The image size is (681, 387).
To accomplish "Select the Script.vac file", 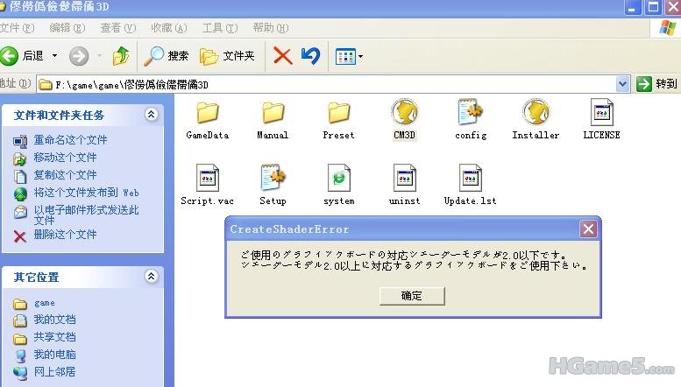I will [208, 179].
